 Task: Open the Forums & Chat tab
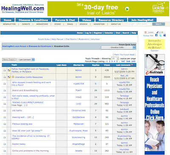[65, 20]
